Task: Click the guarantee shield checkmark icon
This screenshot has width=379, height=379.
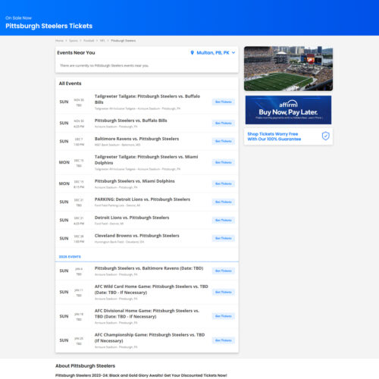Action: click(x=326, y=136)
